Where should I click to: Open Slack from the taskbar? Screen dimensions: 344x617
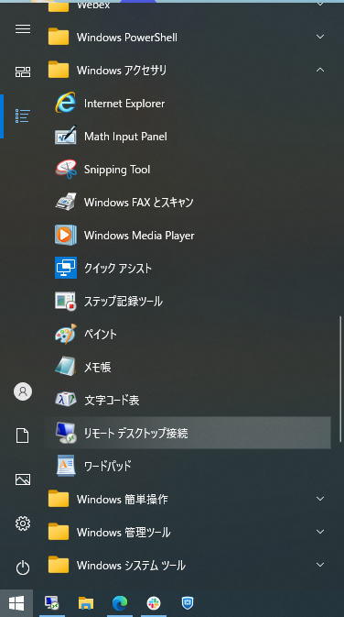pos(154,603)
